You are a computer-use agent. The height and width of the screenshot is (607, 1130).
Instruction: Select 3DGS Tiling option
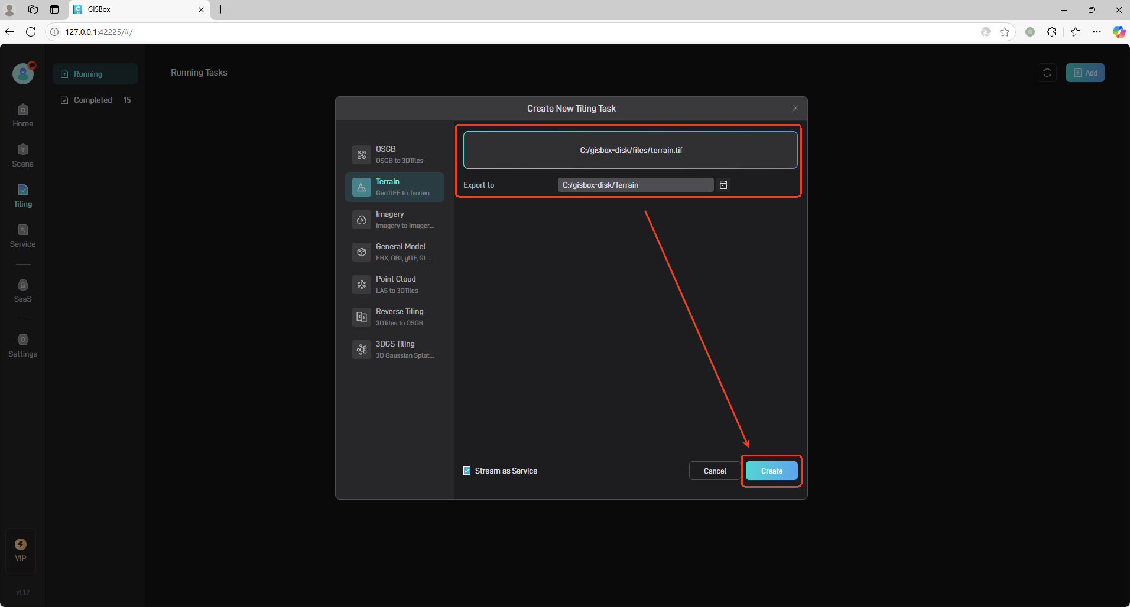[394, 349]
